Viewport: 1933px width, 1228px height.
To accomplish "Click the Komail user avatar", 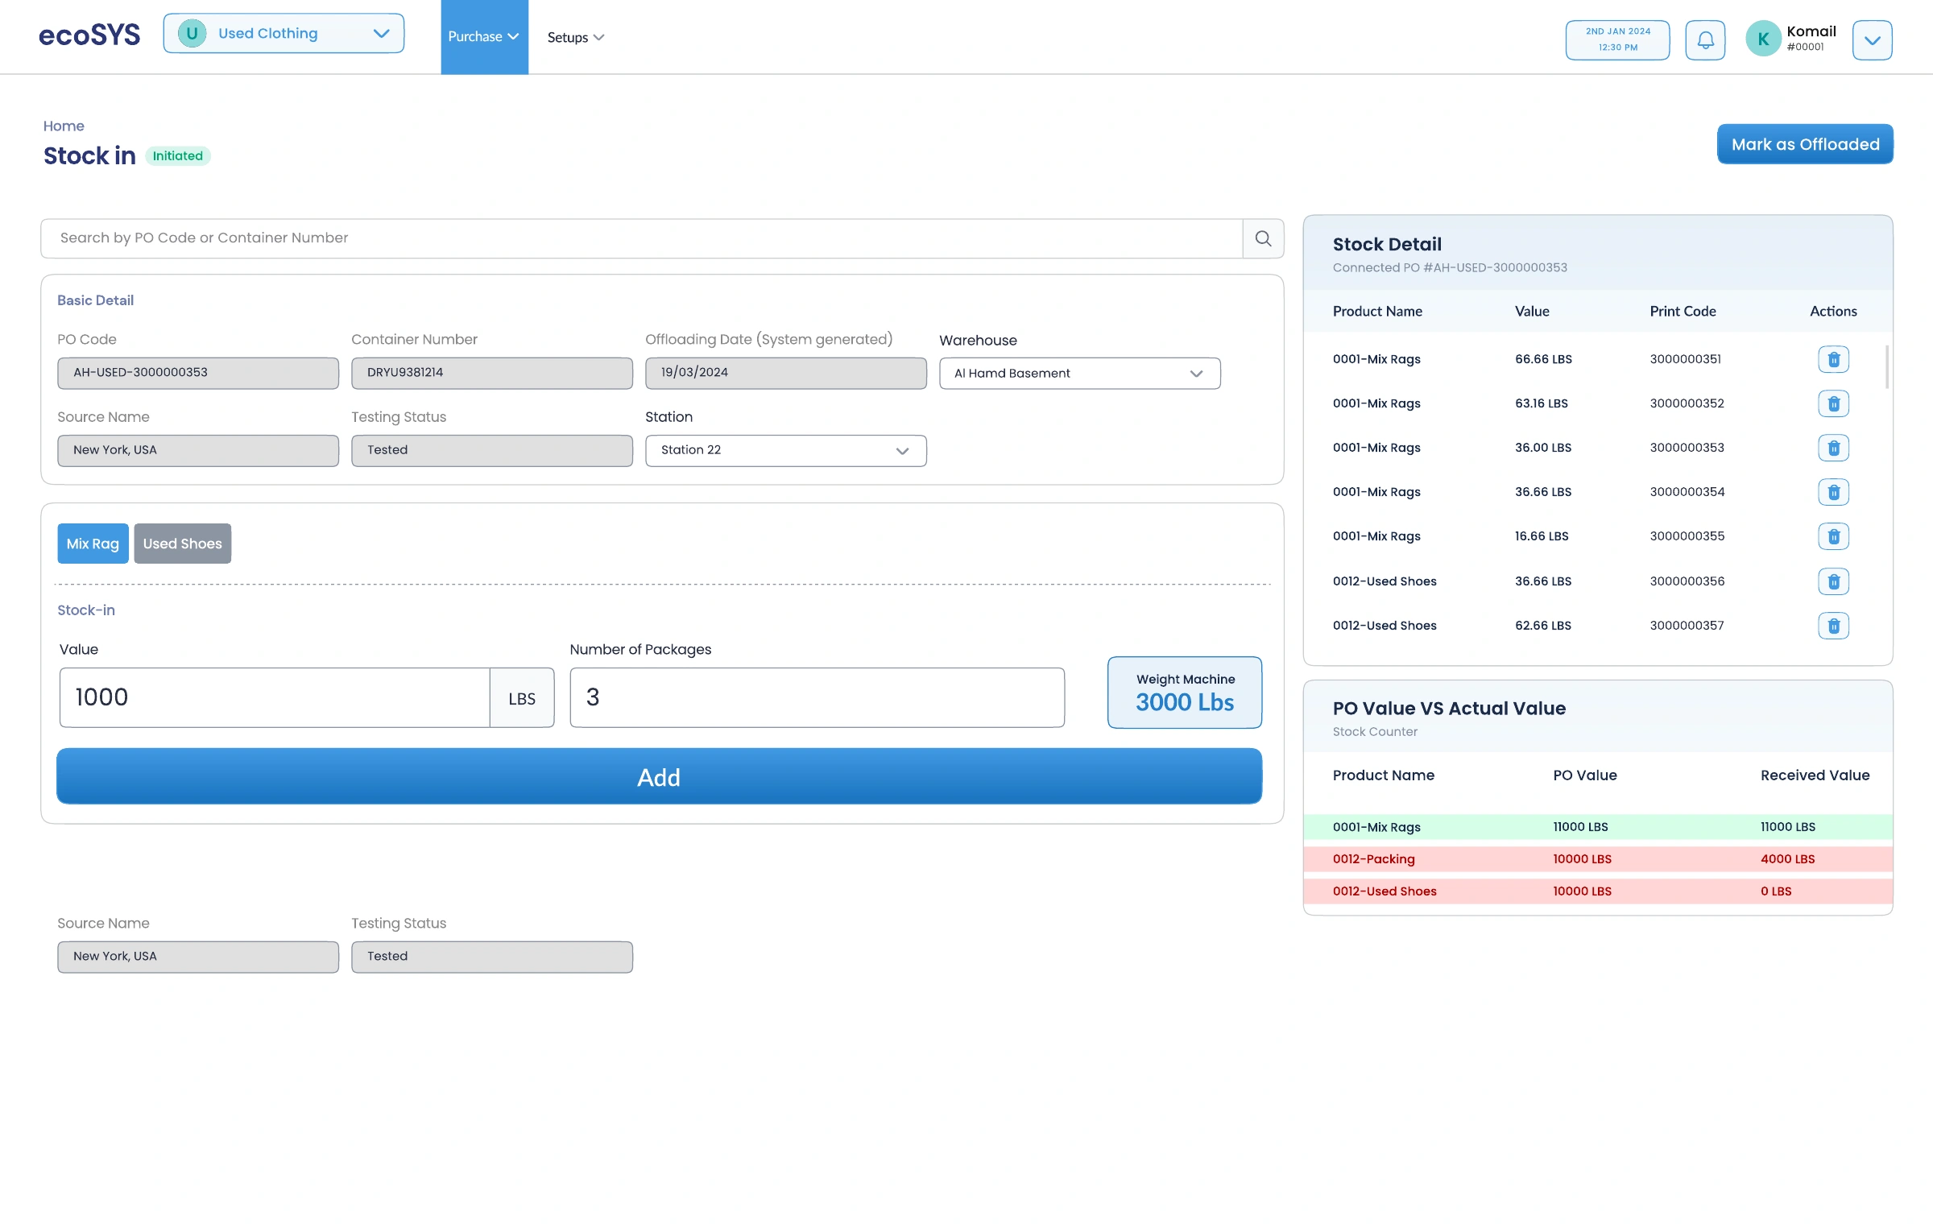I will [x=1763, y=39].
